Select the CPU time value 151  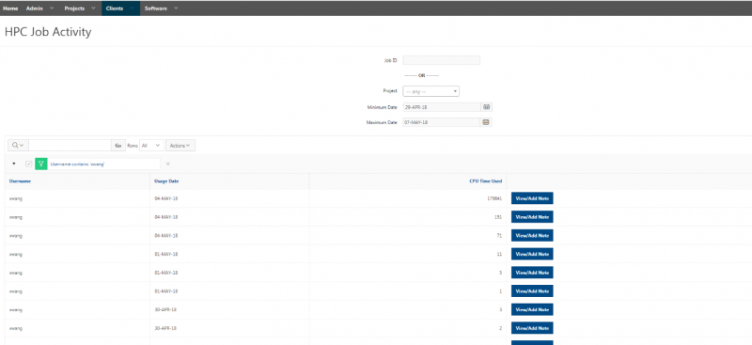pyautogui.click(x=498, y=217)
